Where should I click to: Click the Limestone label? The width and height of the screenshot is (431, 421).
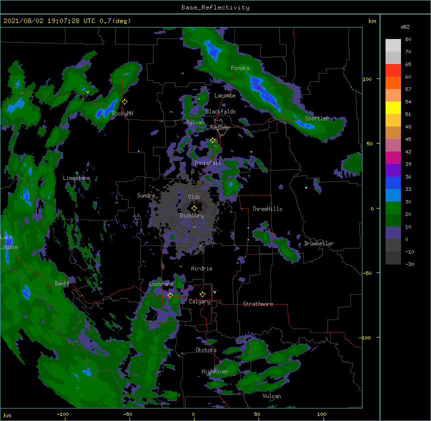(x=76, y=178)
